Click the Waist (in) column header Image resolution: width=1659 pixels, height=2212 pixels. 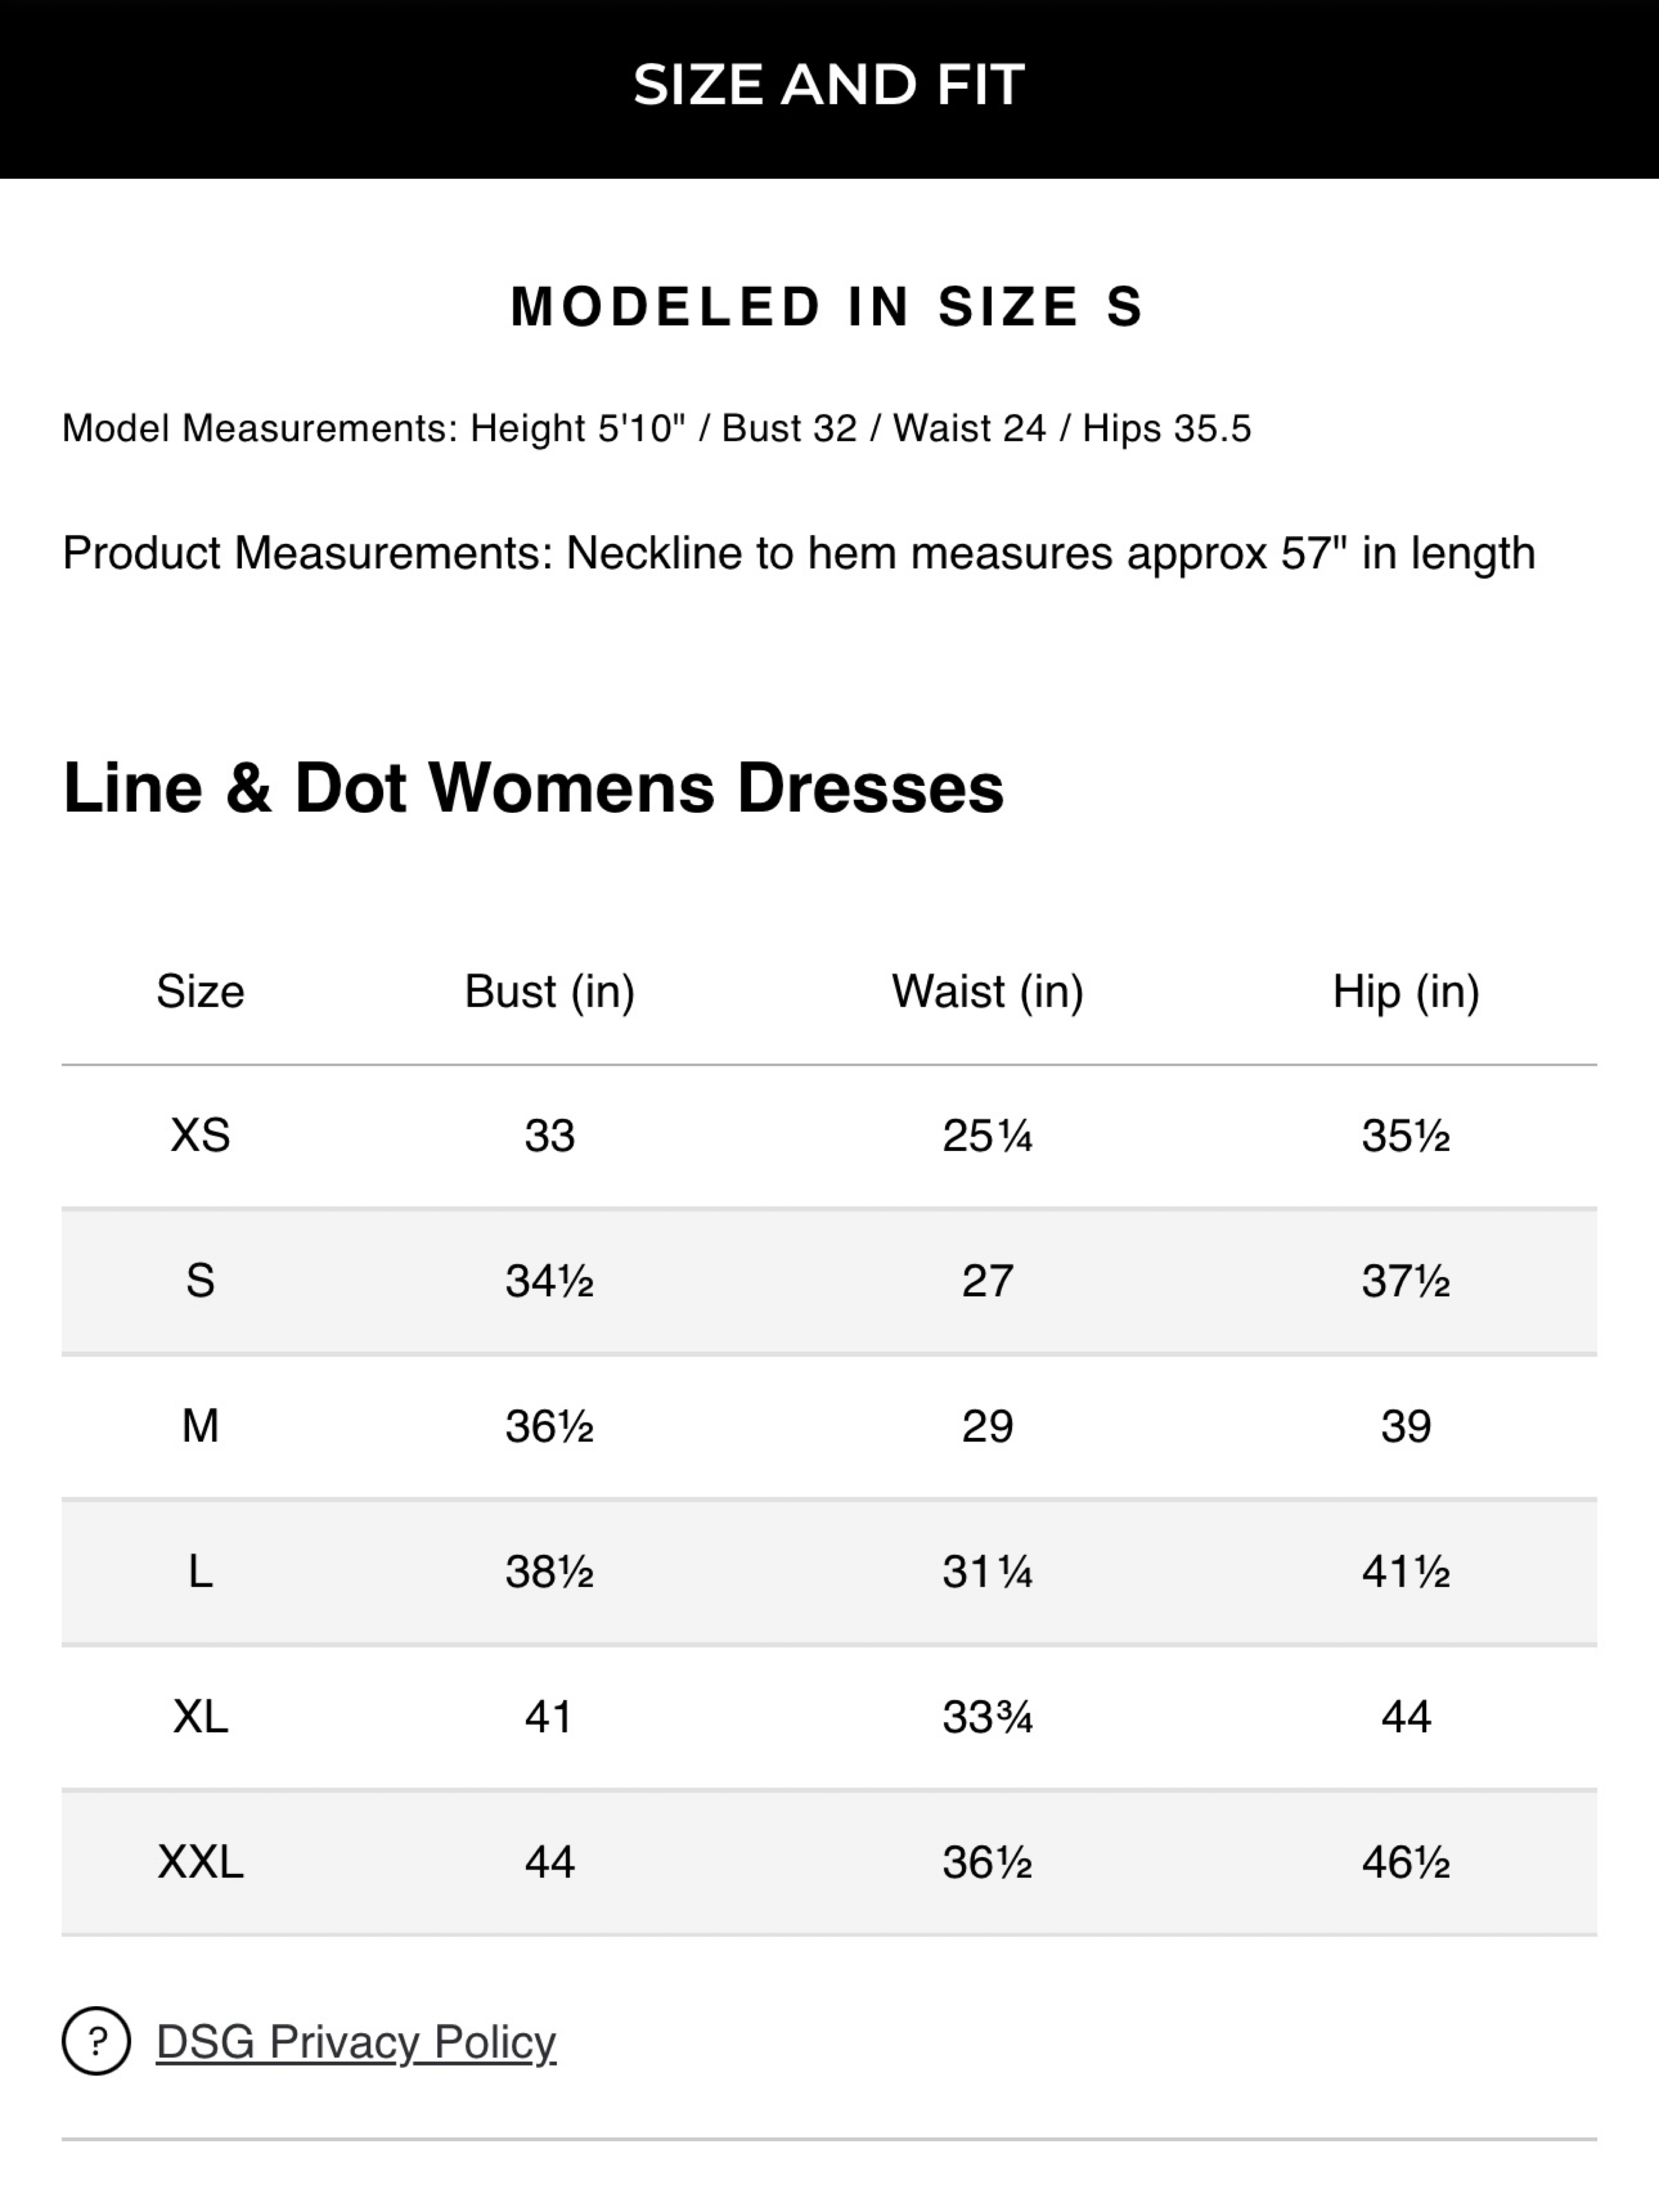pos(988,992)
